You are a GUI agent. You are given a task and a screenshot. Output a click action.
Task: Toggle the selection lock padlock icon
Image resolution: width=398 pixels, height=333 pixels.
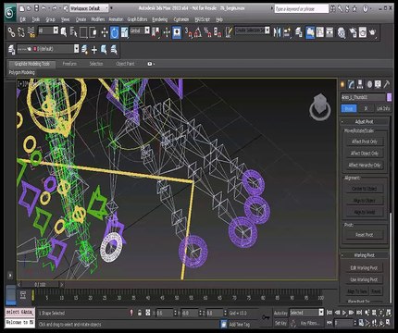(140, 313)
